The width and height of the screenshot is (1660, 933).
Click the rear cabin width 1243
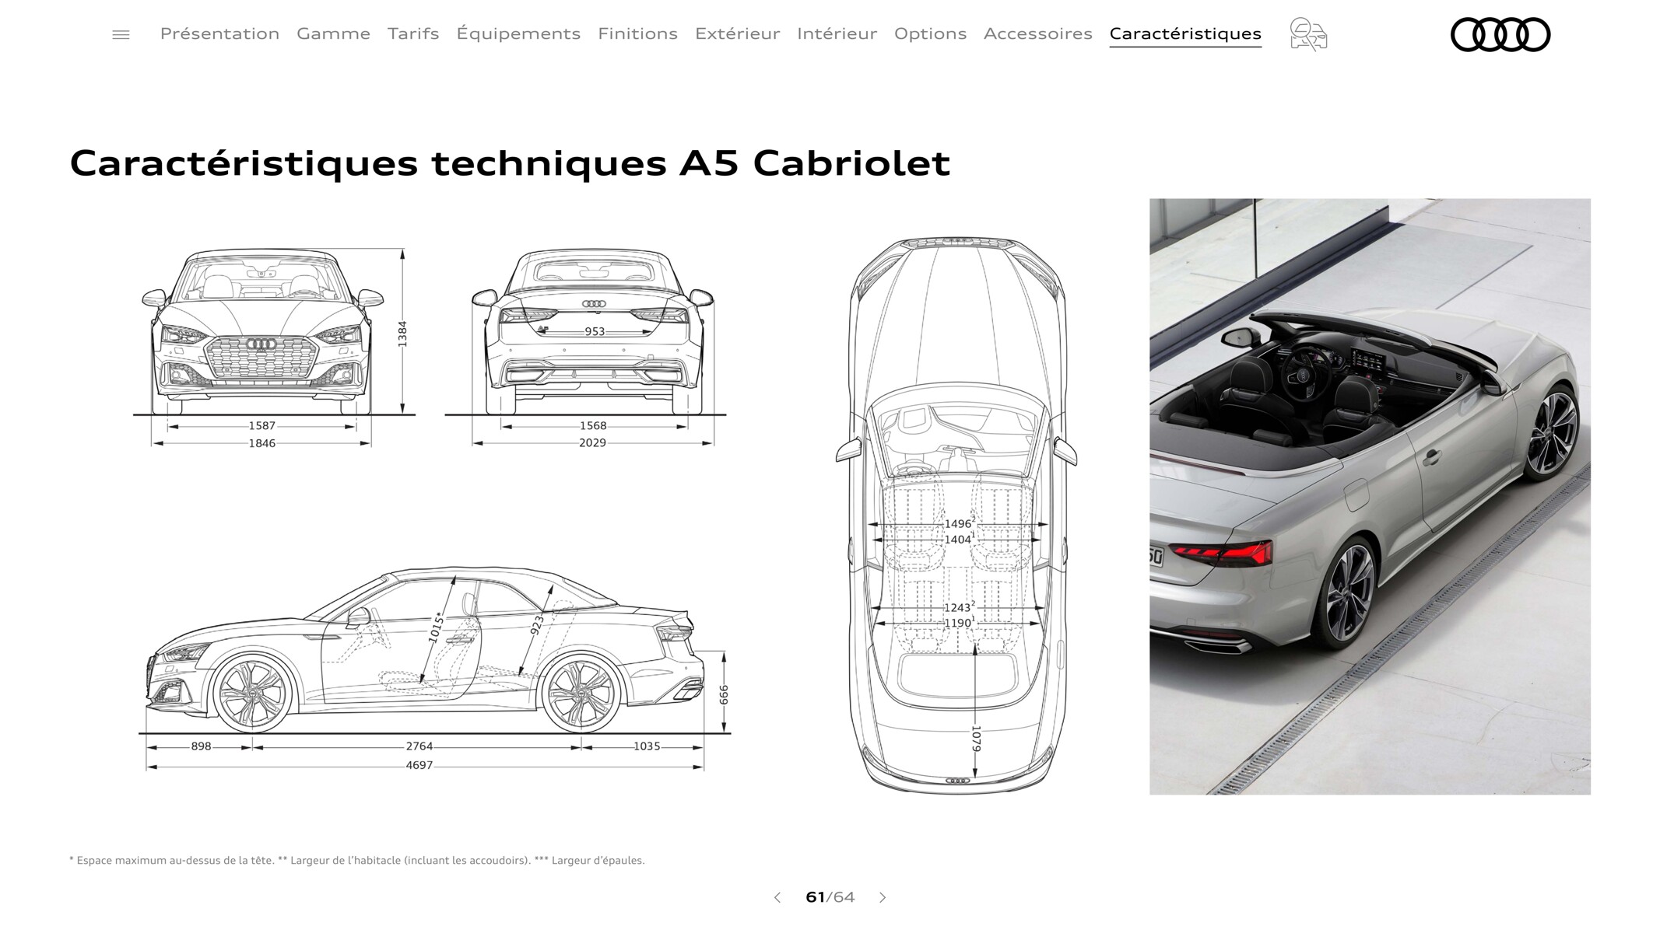tap(959, 608)
